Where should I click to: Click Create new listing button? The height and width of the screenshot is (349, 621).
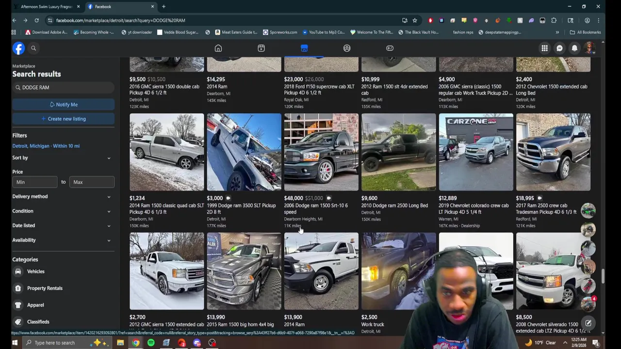click(x=63, y=119)
